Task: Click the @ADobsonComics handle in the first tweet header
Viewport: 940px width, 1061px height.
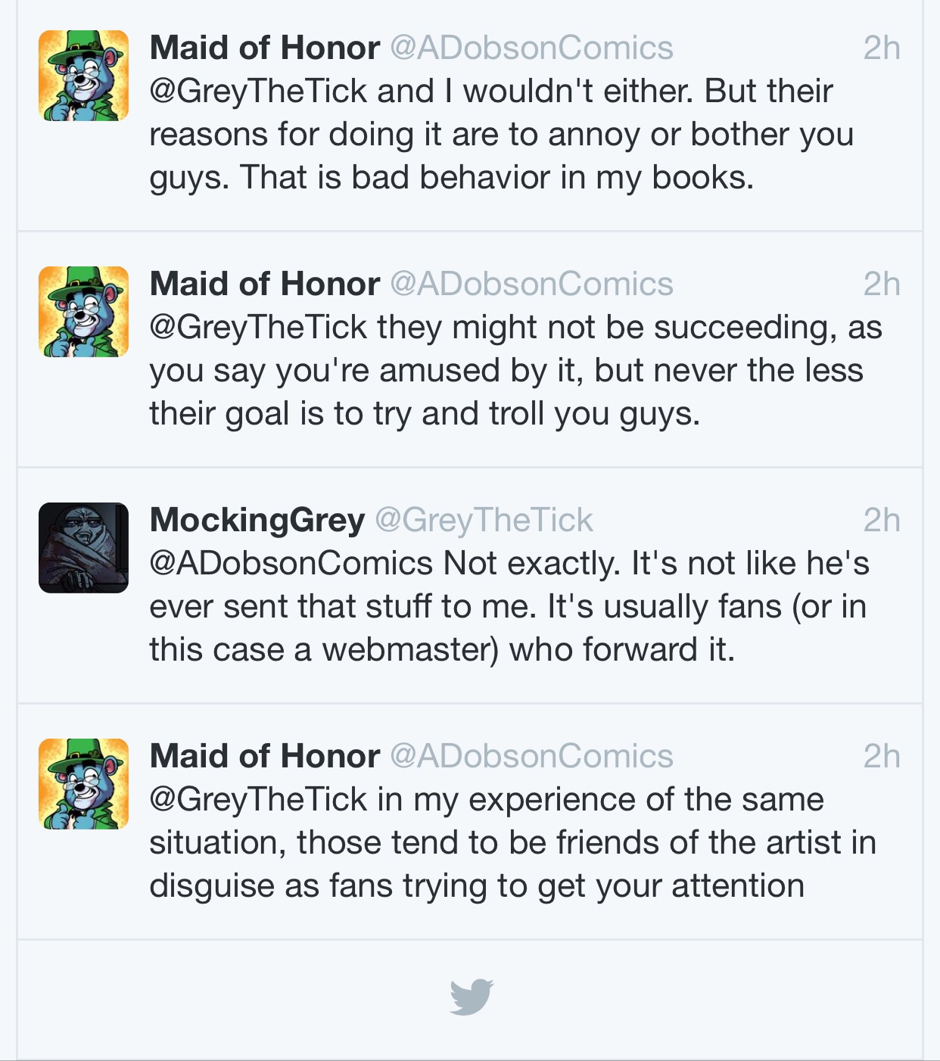Action: (531, 48)
